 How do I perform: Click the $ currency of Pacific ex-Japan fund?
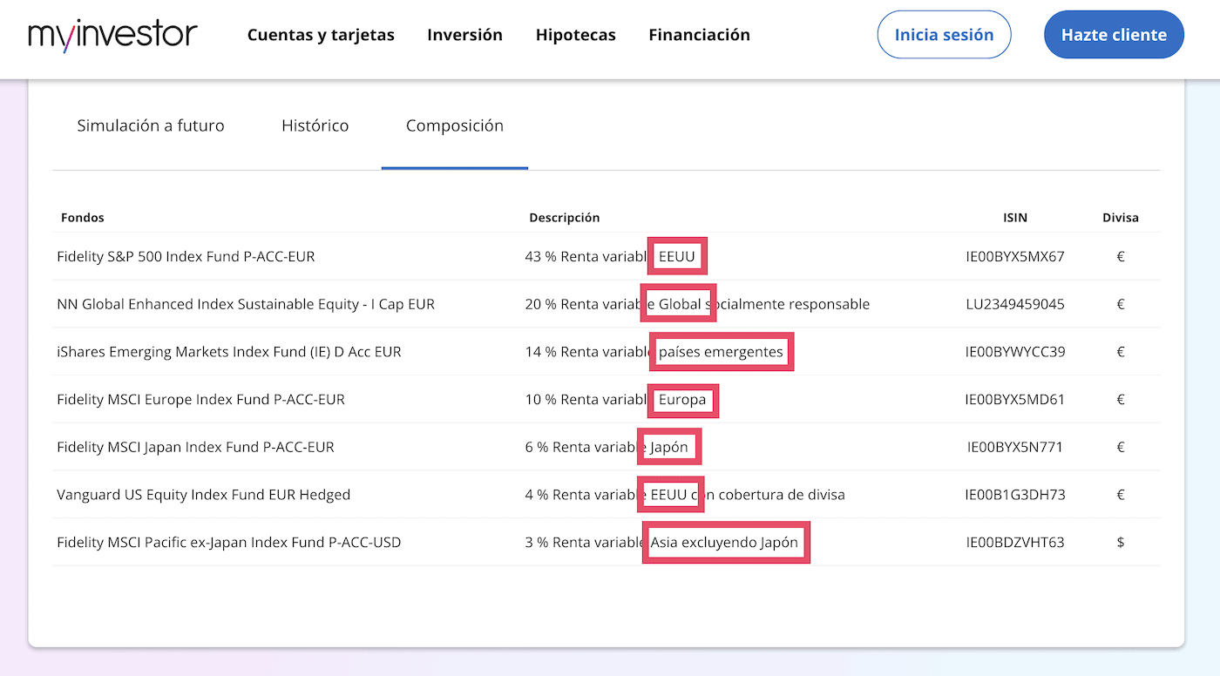click(1121, 542)
